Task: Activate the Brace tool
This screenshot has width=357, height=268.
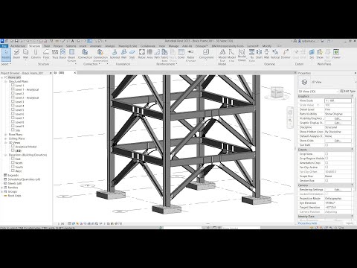Action: (x=62, y=54)
